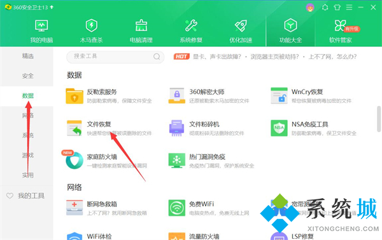
Task: Select 系统 category in sidebar
Action: tap(28, 135)
